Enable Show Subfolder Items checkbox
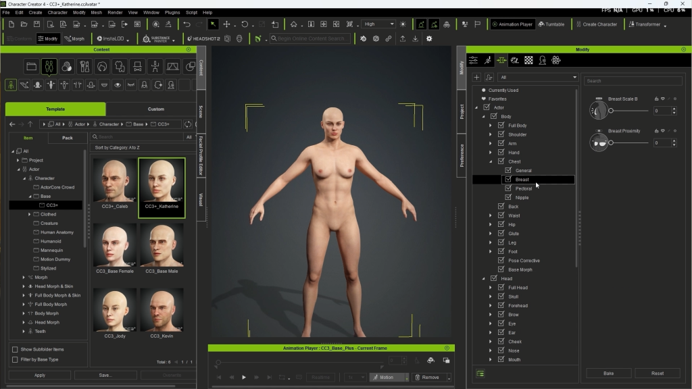Image resolution: width=692 pixels, height=389 pixels. pyautogui.click(x=15, y=349)
